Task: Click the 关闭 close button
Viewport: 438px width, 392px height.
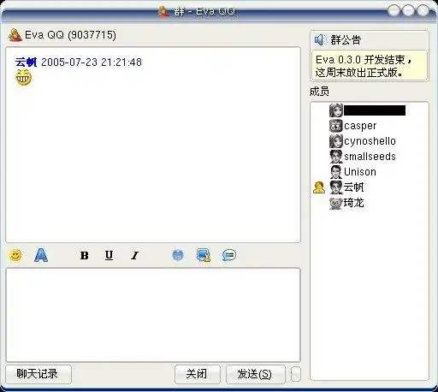Action: point(198,374)
